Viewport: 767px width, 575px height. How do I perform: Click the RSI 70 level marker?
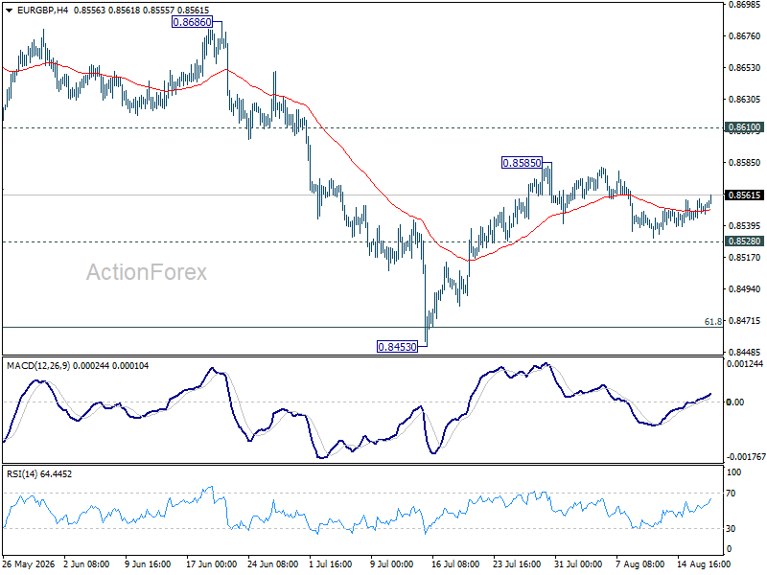click(x=731, y=494)
